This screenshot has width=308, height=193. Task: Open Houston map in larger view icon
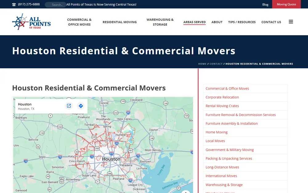69,106
